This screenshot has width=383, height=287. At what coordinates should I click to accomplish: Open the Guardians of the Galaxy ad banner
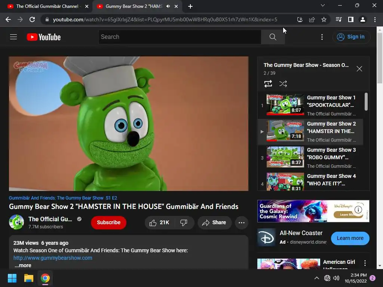[313, 211]
